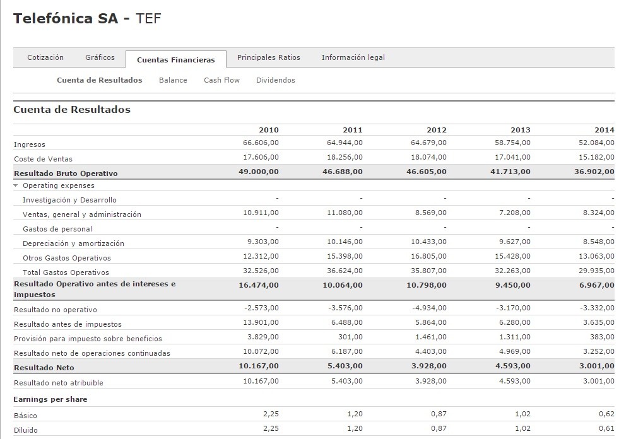
Task: Click the Cuenta de Resultados section heading
Action: tap(72, 109)
